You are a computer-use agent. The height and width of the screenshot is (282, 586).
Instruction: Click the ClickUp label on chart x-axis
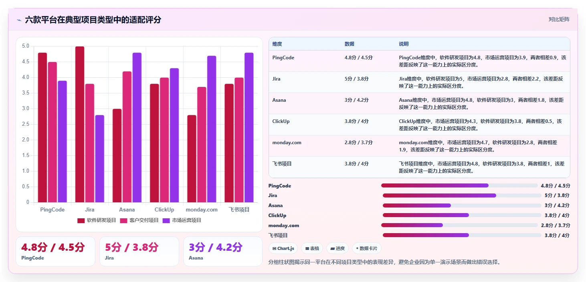point(164,209)
